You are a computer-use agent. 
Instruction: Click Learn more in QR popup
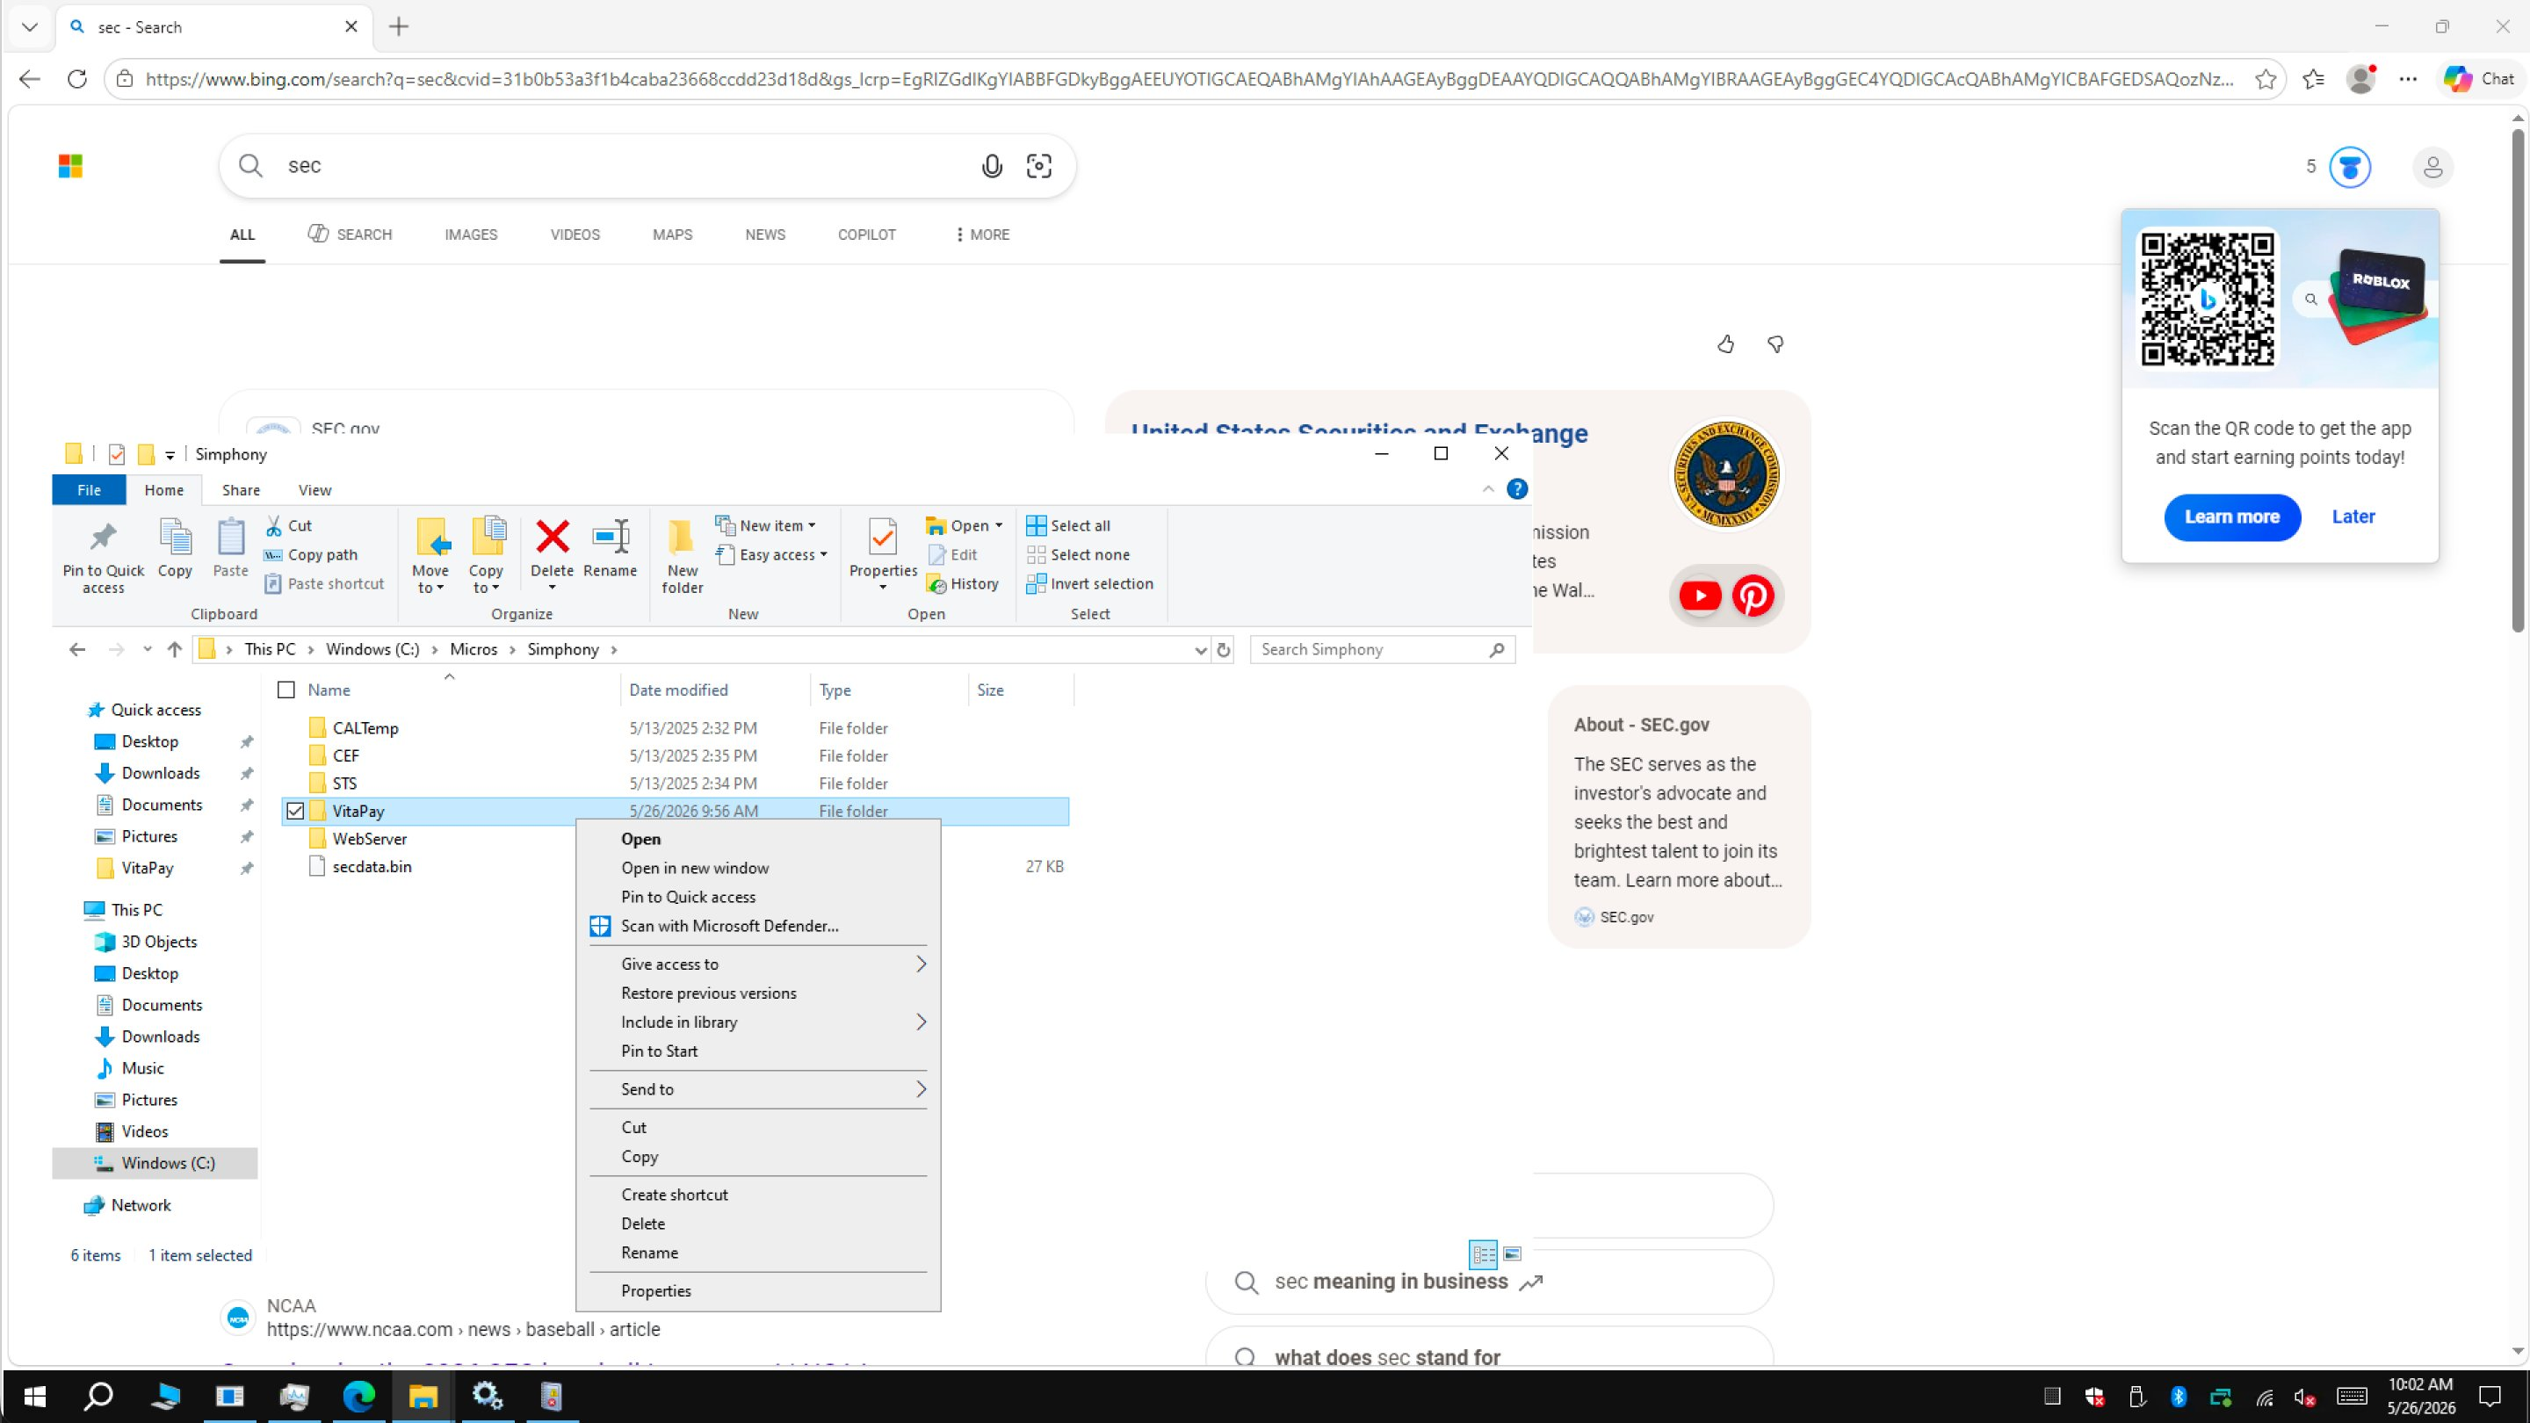(2231, 517)
